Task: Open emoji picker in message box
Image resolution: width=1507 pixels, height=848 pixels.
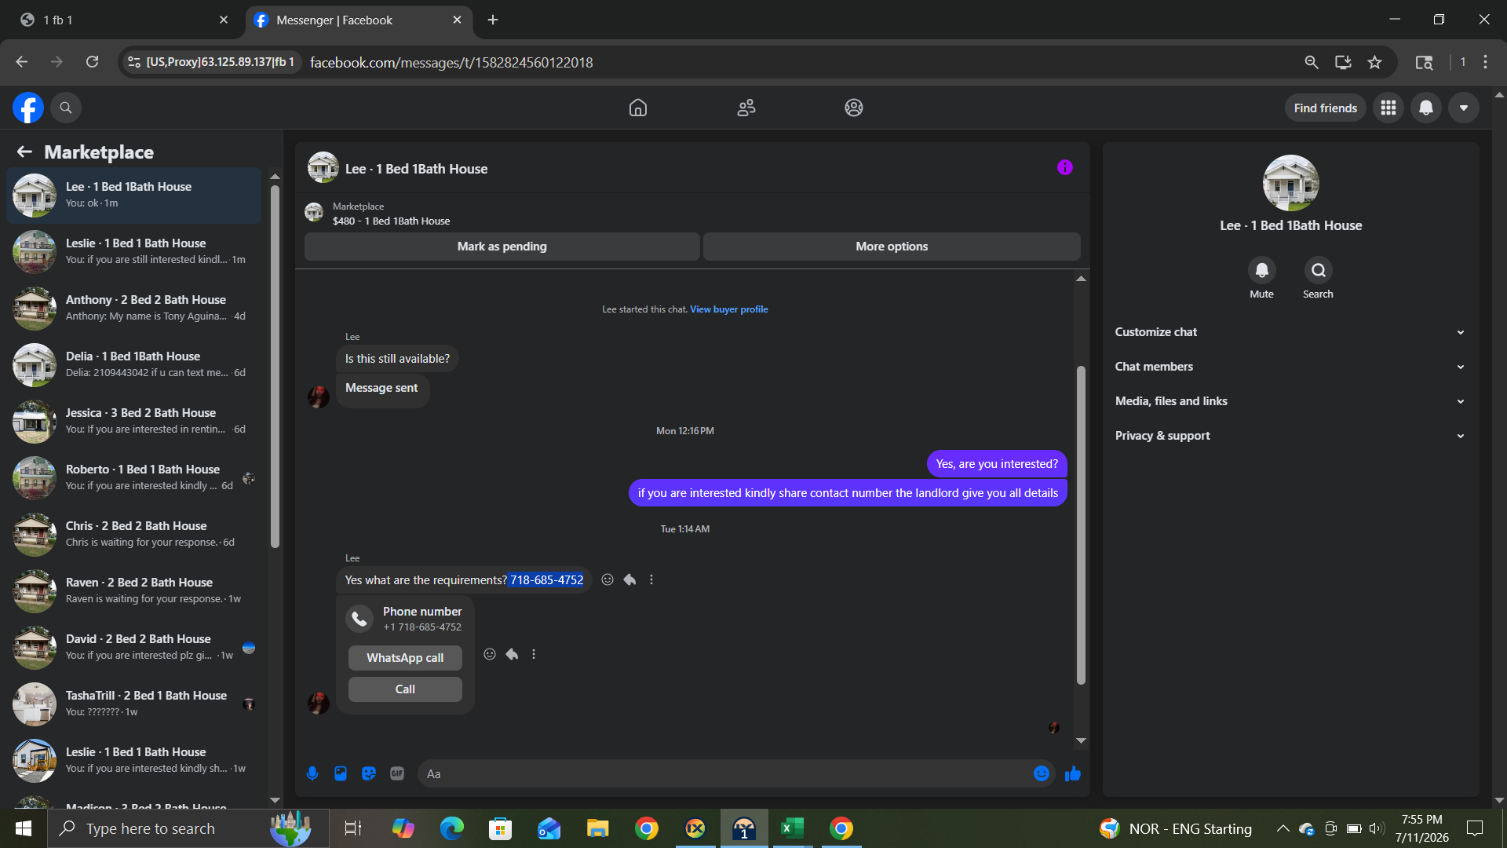Action: click(1042, 773)
